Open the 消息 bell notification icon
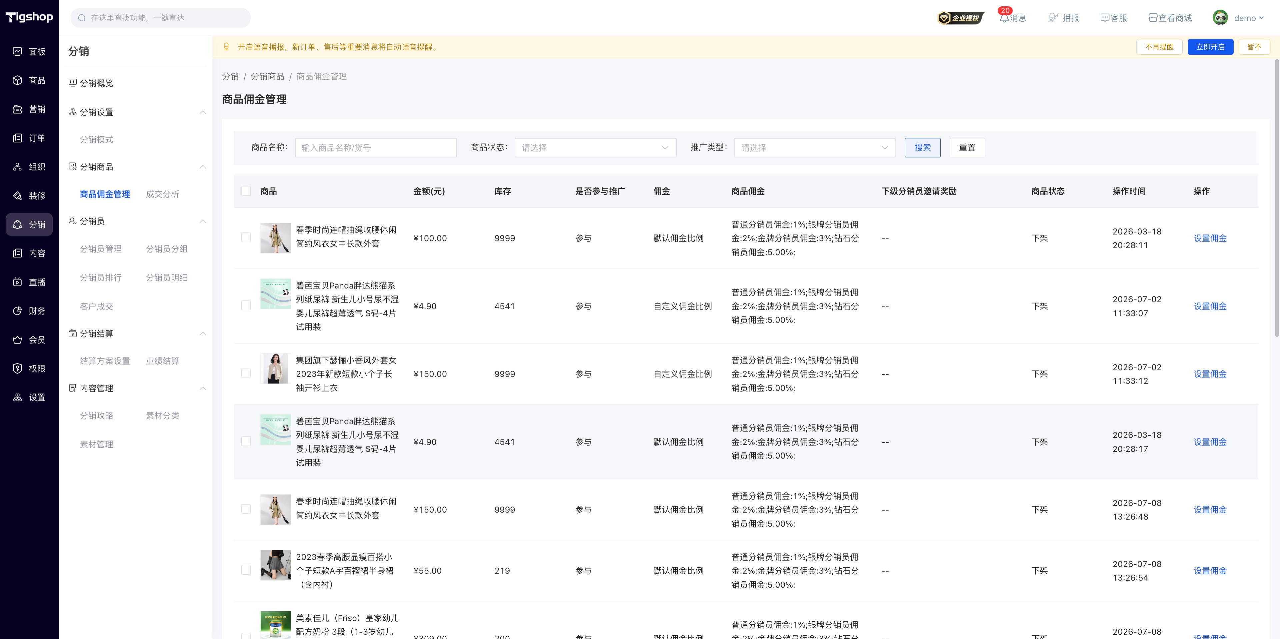Viewport: 1280px width, 639px height. click(x=1004, y=18)
